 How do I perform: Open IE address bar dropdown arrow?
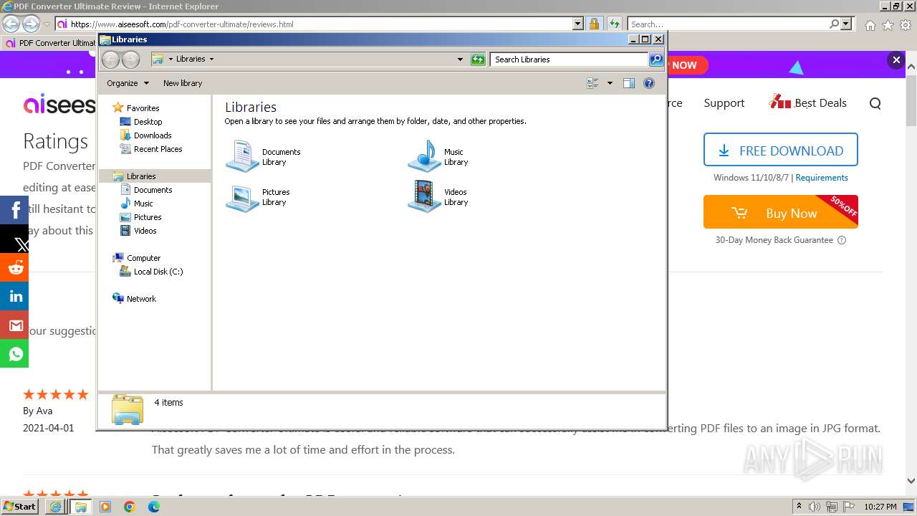578,24
